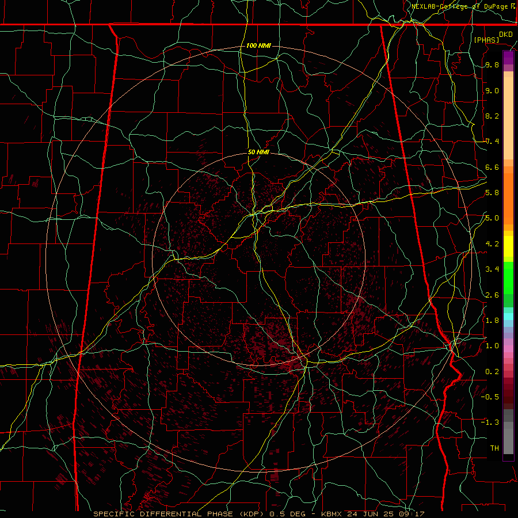Pick the purple segment atop the color scale
The image size is (518, 518).
[508, 58]
